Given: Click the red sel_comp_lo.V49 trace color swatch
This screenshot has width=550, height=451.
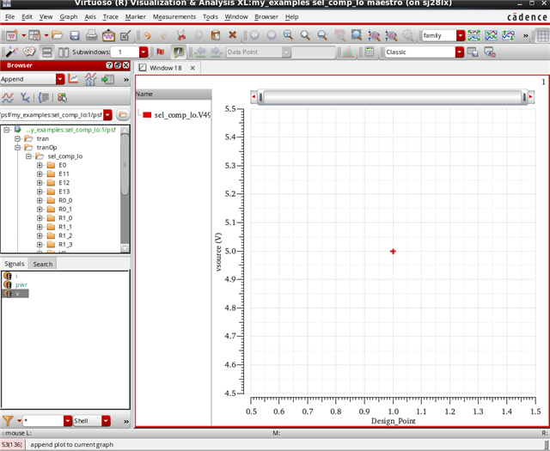Looking at the screenshot, I should (147, 114).
